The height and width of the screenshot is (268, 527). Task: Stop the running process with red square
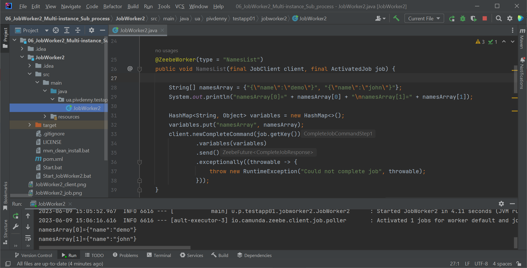click(485, 19)
